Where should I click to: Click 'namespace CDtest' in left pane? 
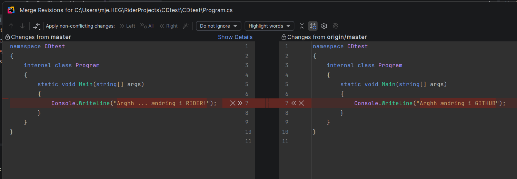tap(37, 46)
